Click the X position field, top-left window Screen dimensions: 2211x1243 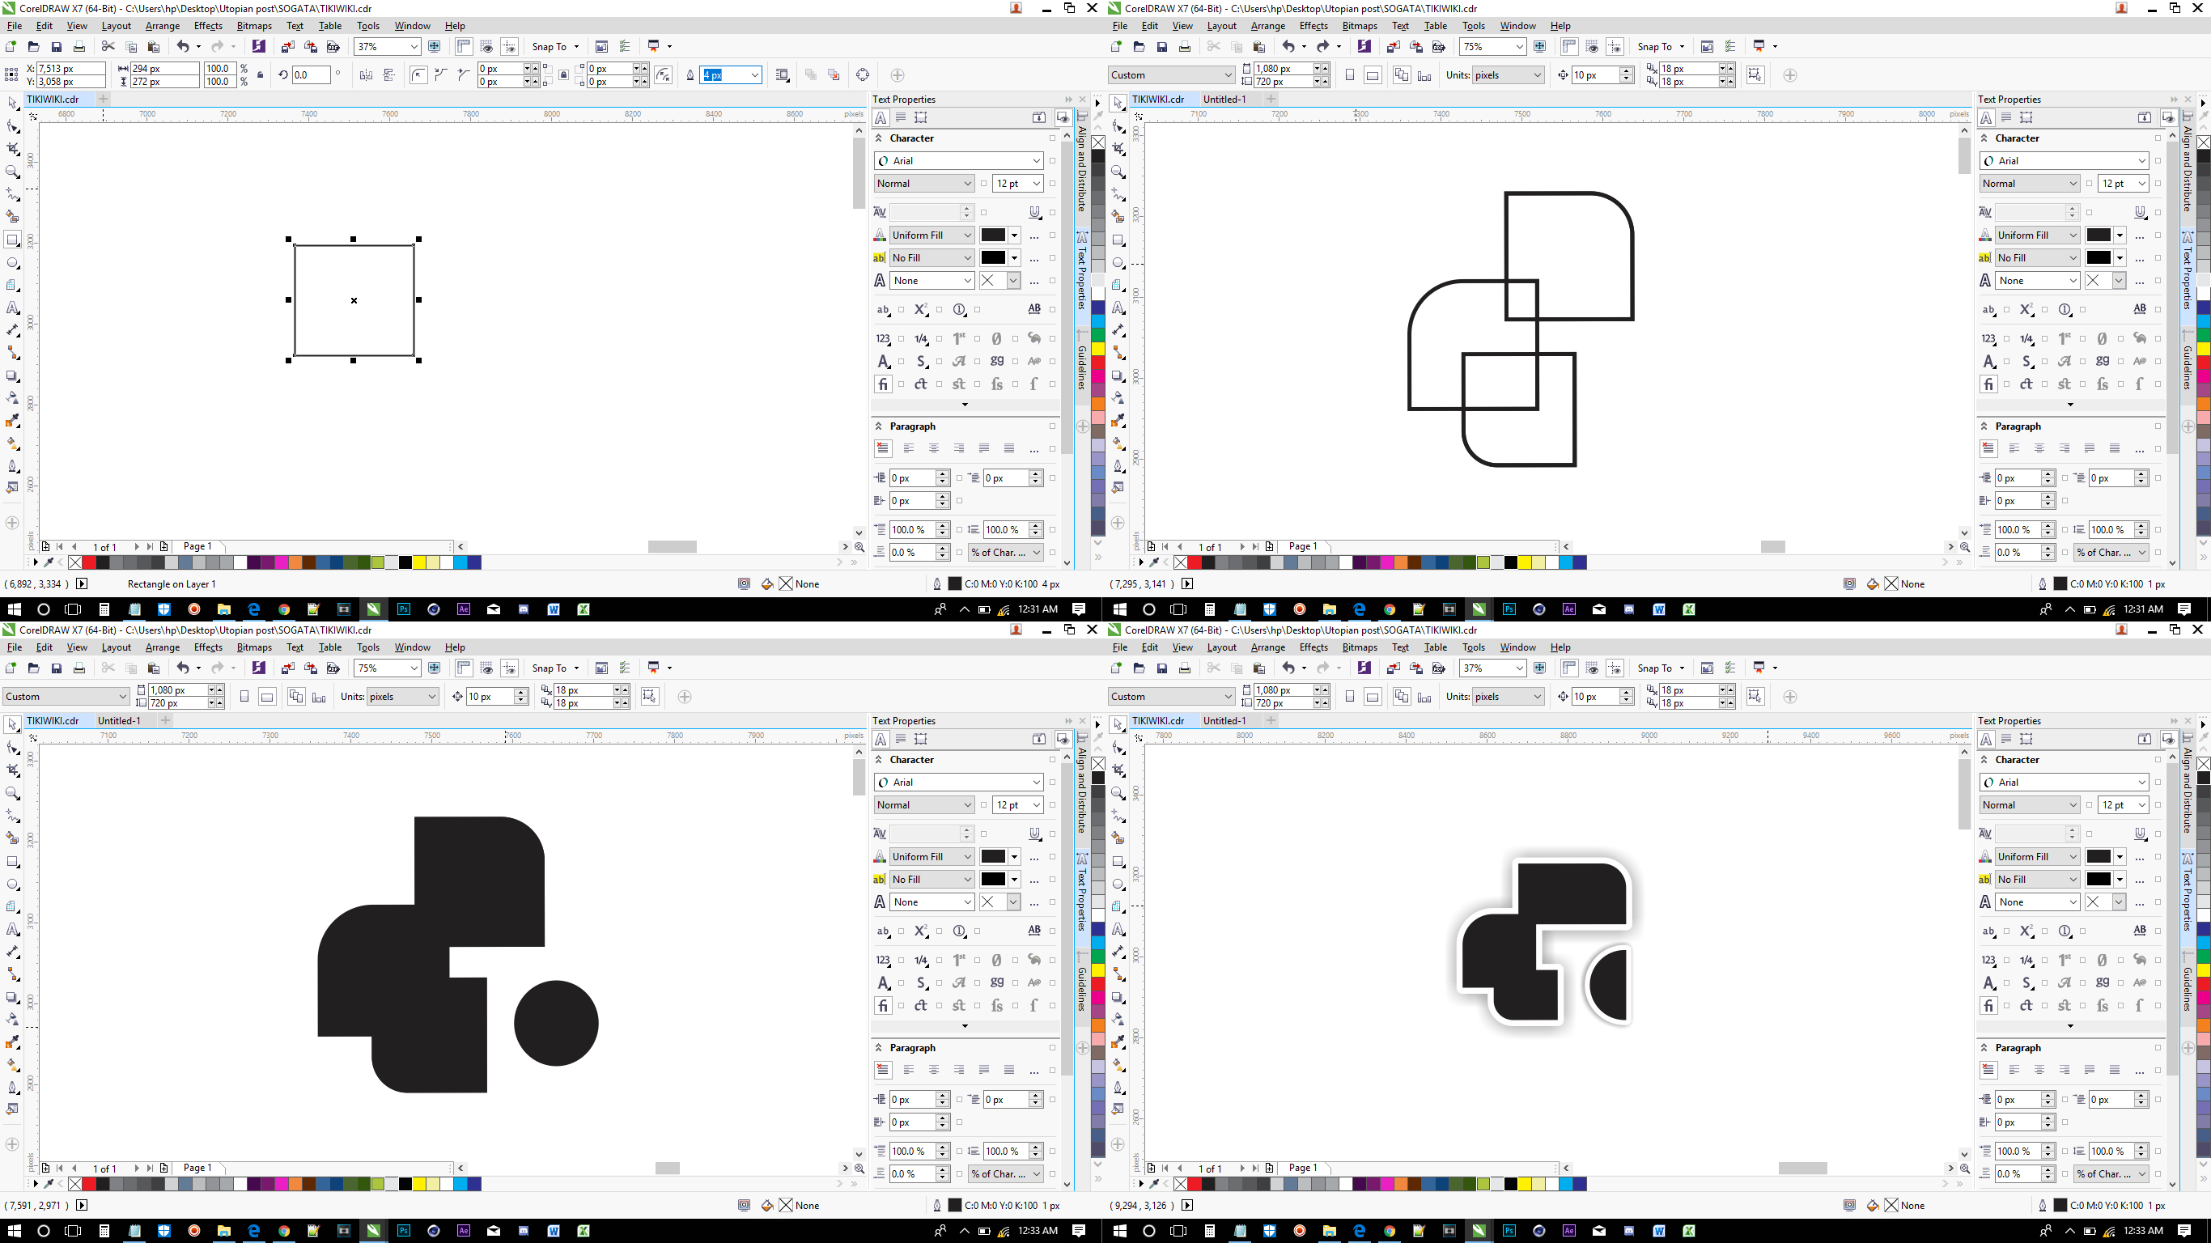[70, 69]
